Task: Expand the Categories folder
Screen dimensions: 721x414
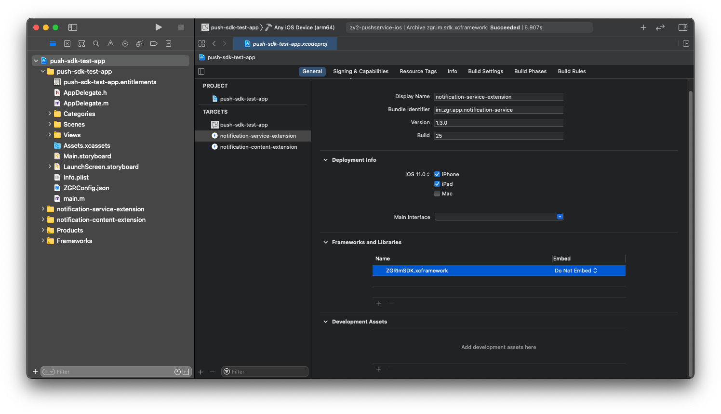Action: pos(50,114)
